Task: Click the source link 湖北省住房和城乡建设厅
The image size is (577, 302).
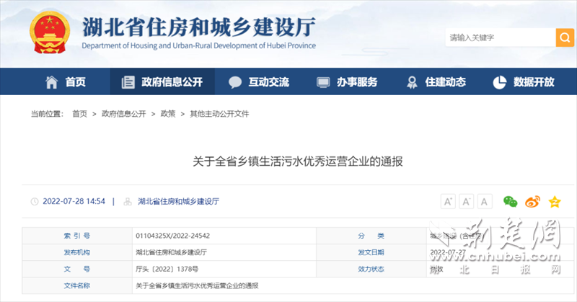Action: pyautogui.click(x=178, y=202)
